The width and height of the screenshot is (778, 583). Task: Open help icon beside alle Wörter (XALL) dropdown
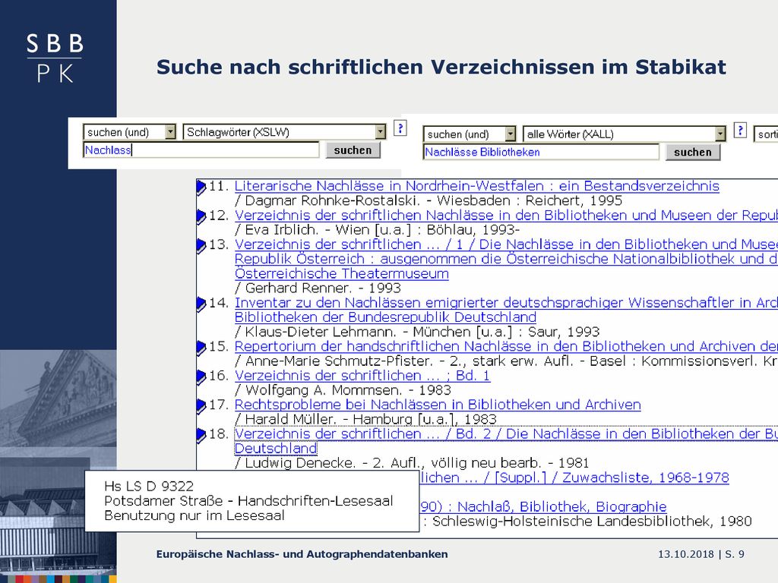740,131
